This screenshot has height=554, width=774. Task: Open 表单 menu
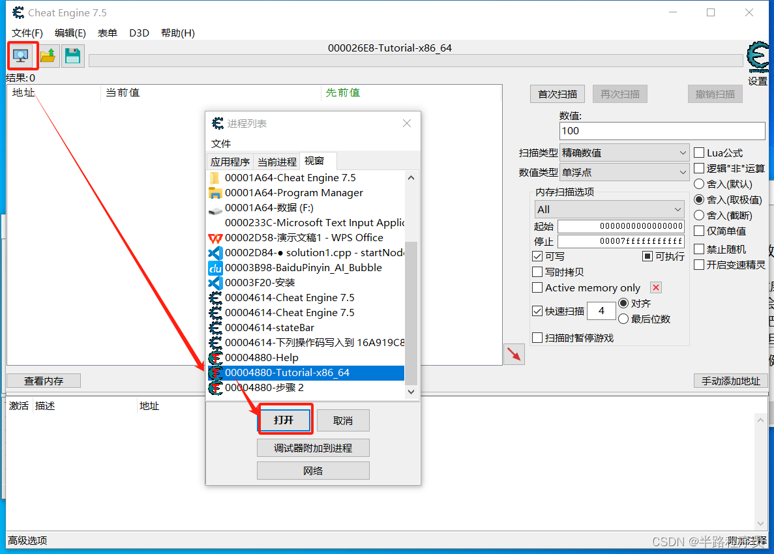click(107, 33)
